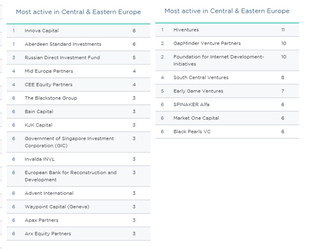Click GapMinder Venture Partners row

(227, 43)
